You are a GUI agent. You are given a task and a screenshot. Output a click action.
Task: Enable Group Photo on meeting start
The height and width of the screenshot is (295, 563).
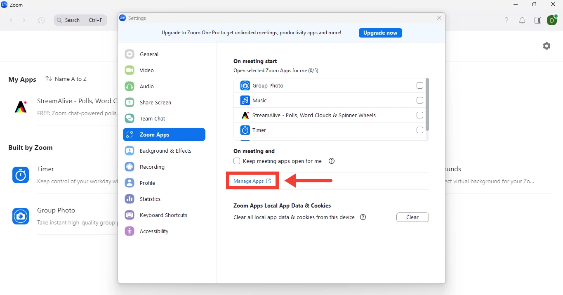coord(420,85)
